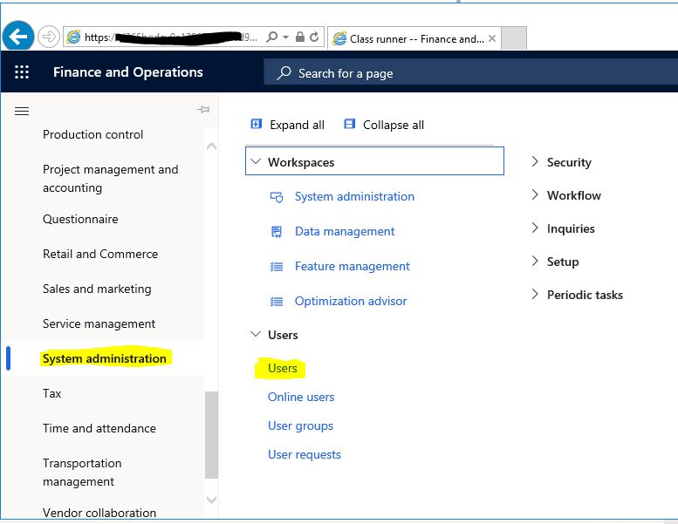
Task: Click Expand all button text
Action: [x=297, y=125]
